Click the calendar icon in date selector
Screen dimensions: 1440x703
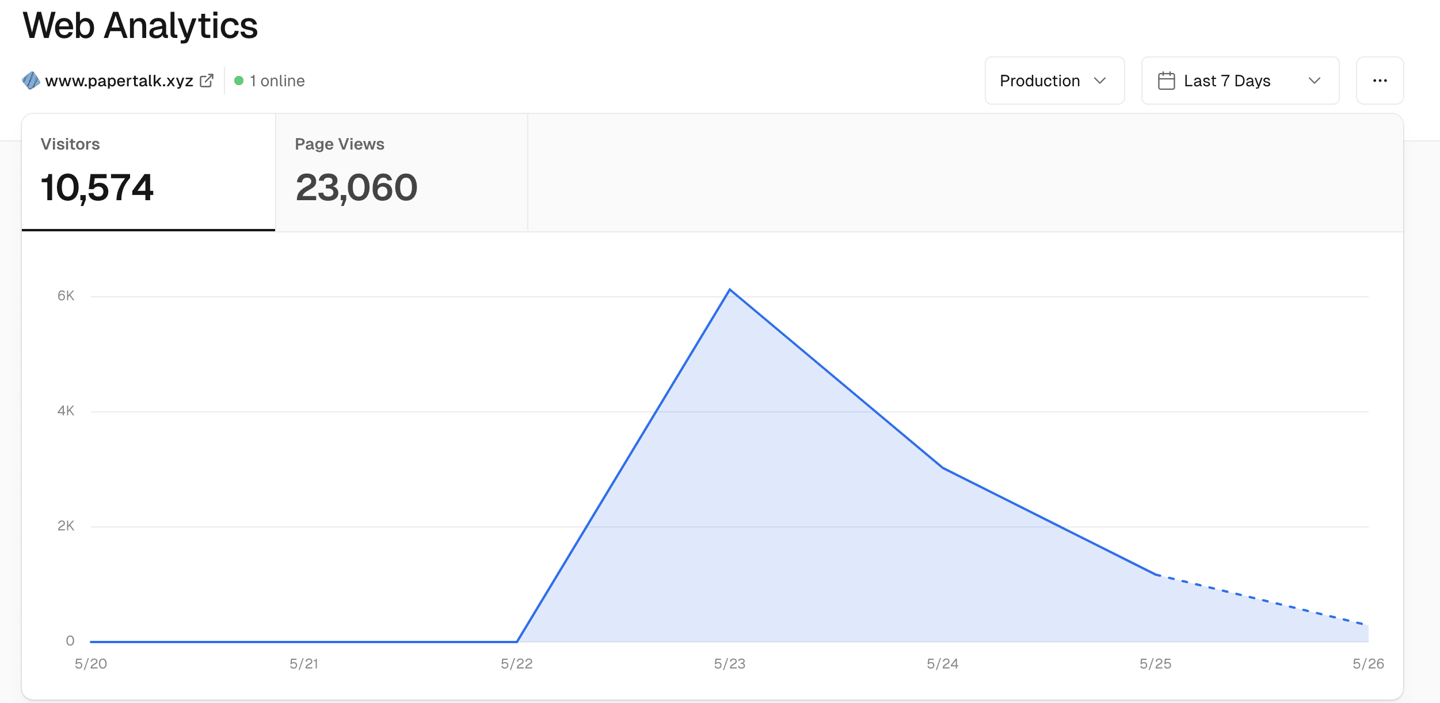coord(1166,81)
